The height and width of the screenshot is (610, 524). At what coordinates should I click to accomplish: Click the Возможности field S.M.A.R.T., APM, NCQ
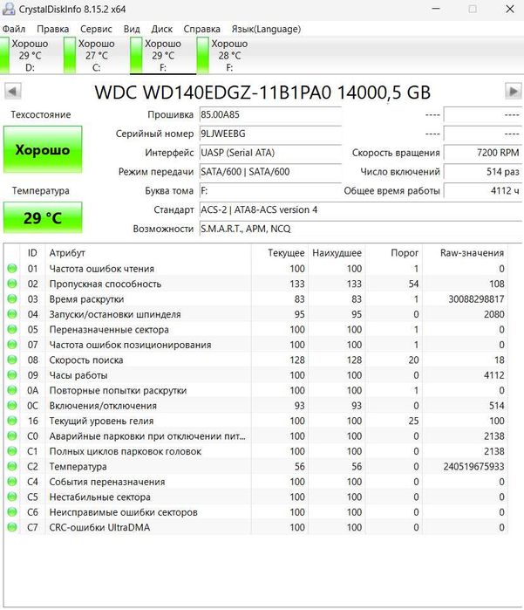(361, 229)
